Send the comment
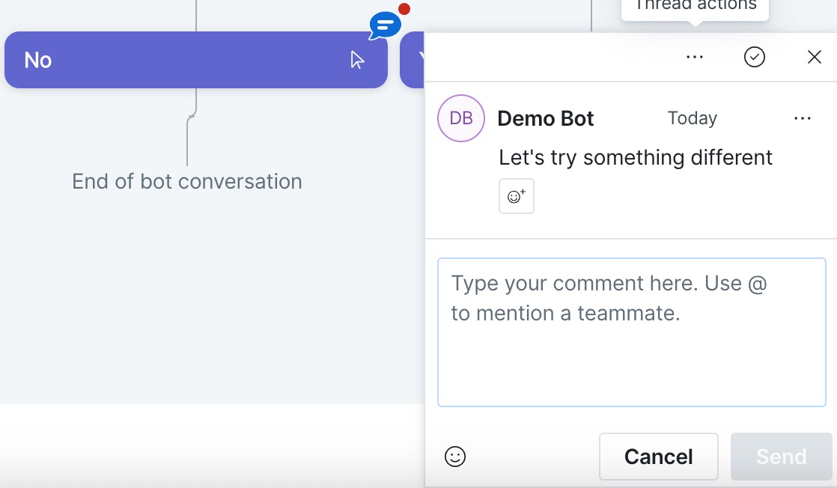Screen dimensions: 837x488 pos(781,457)
